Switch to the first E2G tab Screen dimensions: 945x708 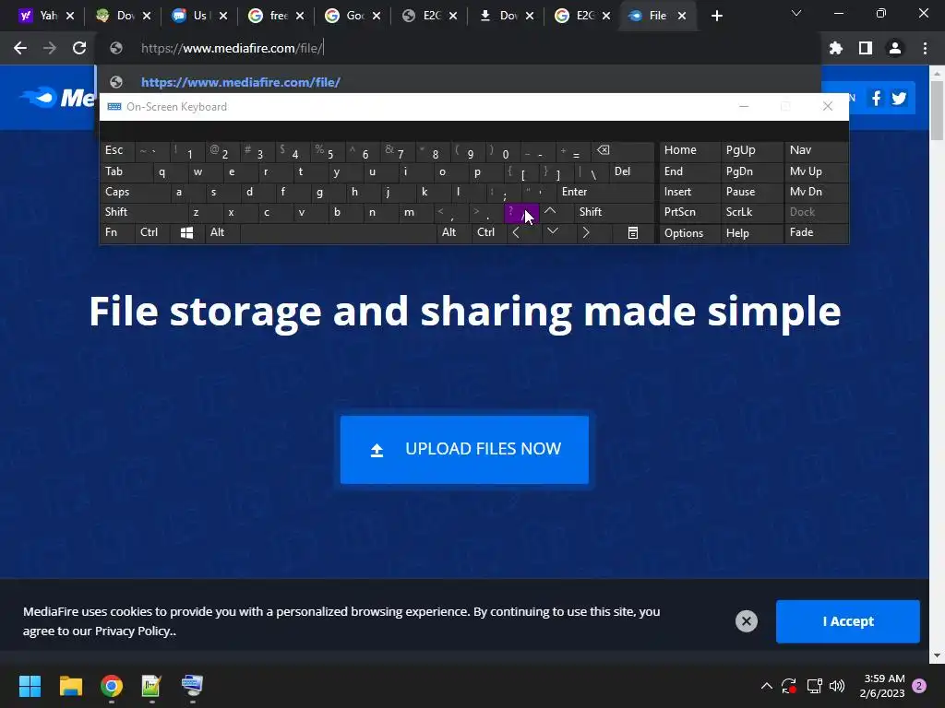pos(425,17)
